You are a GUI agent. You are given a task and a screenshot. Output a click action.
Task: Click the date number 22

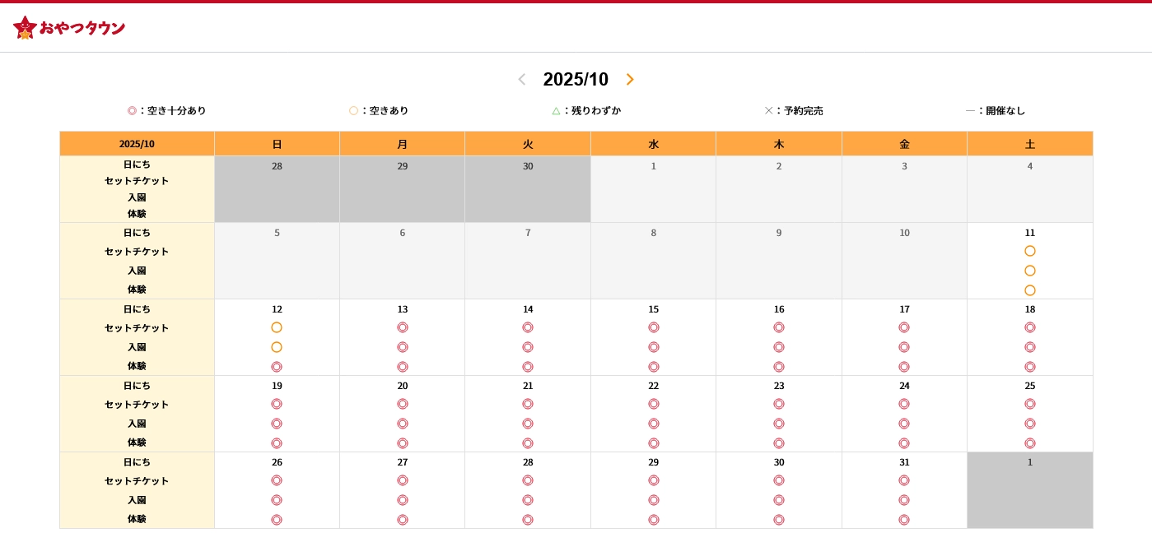pyautogui.click(x=653, y=386)
